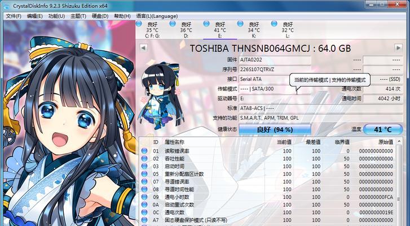Viewport: 410px width, 226px height.
Task: Open the 硬盘(D) menu
Action: tap(100, 16)
